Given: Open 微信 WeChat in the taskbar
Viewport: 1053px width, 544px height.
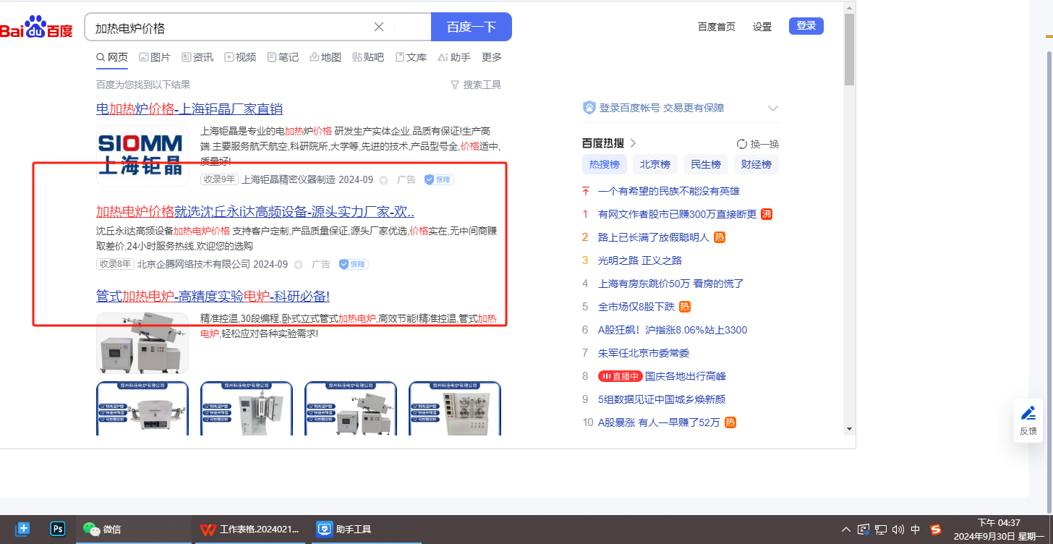Looking at the screenshot, I should click(x=102, y=529).
